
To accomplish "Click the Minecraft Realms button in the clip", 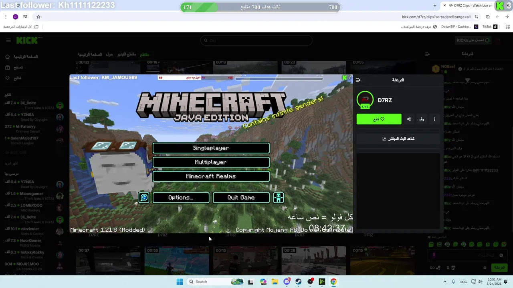I will click(x=211, y=176).
